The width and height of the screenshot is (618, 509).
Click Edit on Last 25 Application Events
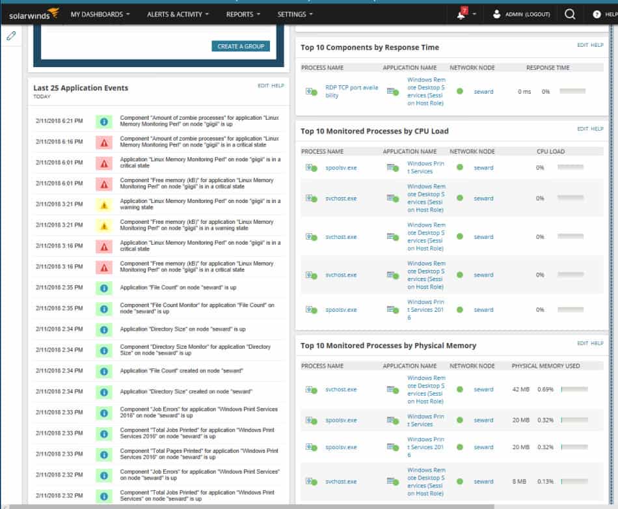pyautogui.click(x=263, y=85)
